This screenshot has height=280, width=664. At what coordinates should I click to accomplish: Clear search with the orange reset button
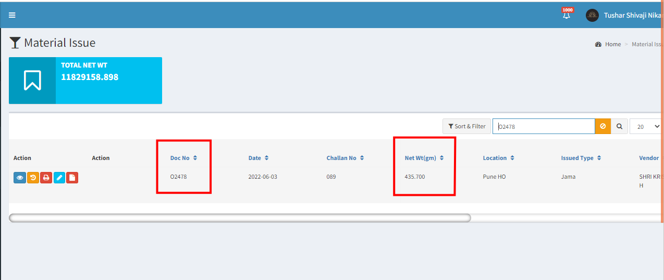pos(602,126)
